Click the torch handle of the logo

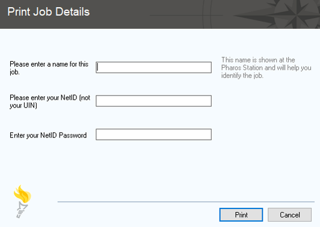click(x=21, y=210)
